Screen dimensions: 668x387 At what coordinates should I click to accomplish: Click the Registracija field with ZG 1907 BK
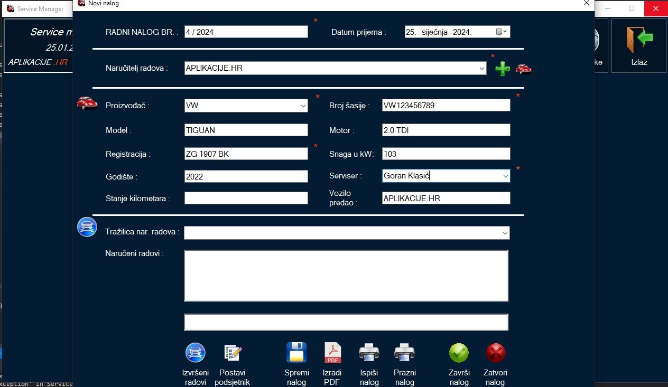coord(246,154)
